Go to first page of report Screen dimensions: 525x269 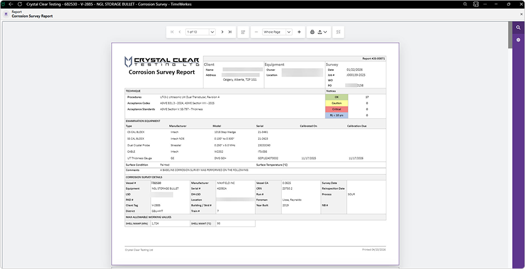pyautogui.click(x=172, y=32)
